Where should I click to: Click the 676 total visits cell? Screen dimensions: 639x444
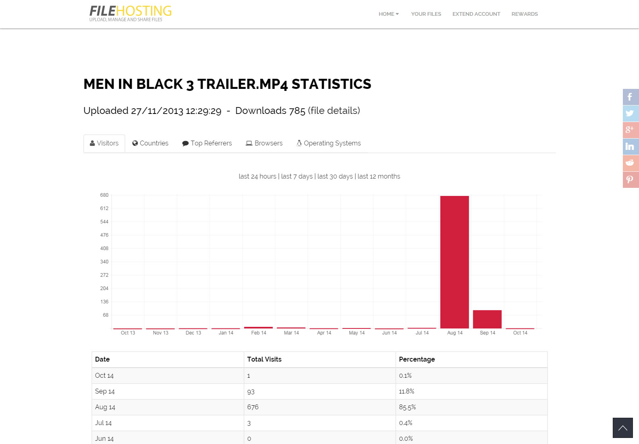coord(320,407)
